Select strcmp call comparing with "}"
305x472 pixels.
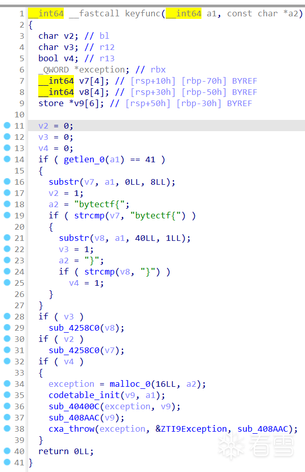click(99, 272)
